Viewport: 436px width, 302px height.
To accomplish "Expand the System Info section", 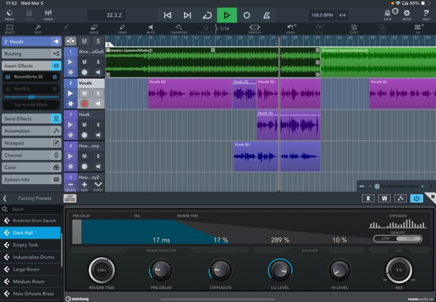I will 32,180.
